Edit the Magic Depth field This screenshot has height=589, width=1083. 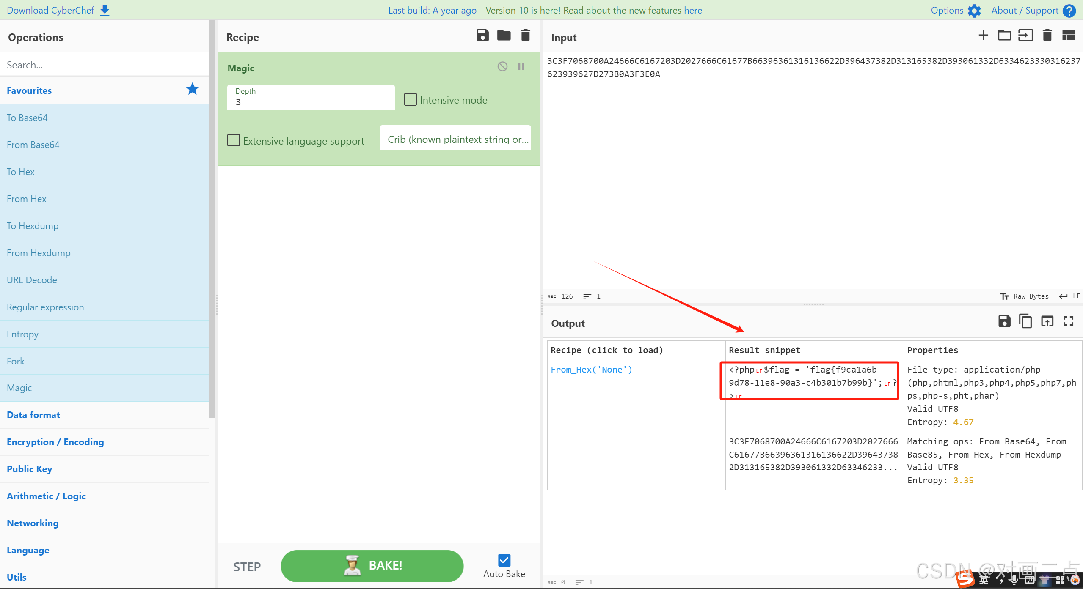coord(311,97)
